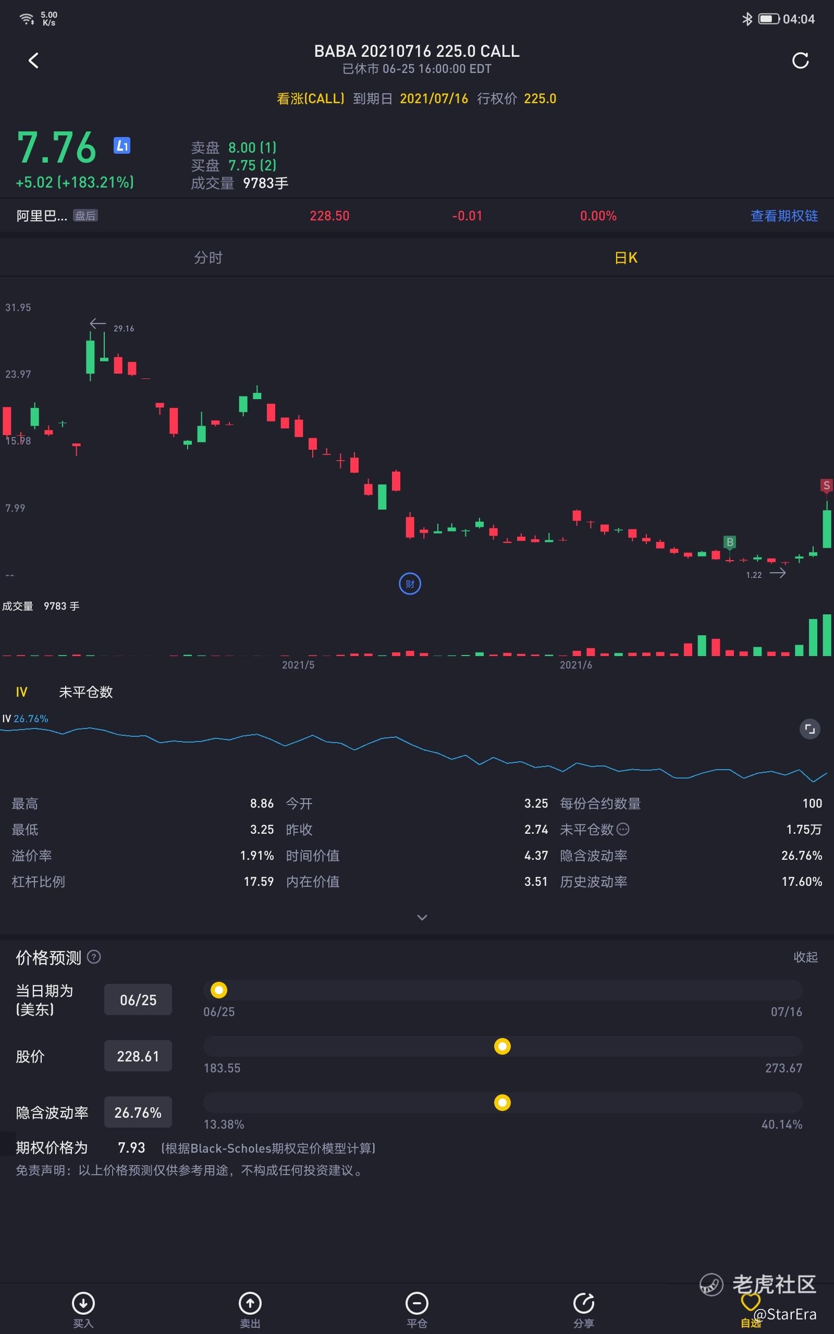The height and width of the screenshot is (1334, 834).
Task: Tap the 到期日 2021/07/16 expiry info
Action: tap(410, 98)
